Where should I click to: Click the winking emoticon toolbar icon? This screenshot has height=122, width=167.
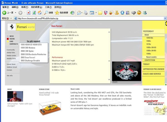pyautogui.click(x=139, y=13)
